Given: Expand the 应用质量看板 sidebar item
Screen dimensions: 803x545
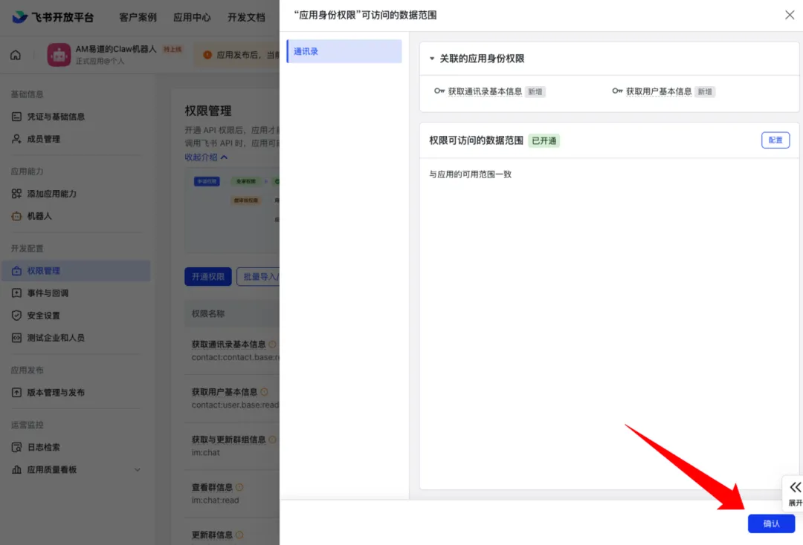Looking at the screenshot, I should (x=137, y=469).
